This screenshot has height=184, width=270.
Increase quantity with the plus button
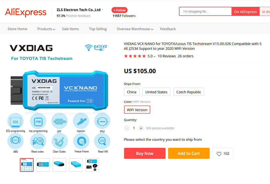141,128
